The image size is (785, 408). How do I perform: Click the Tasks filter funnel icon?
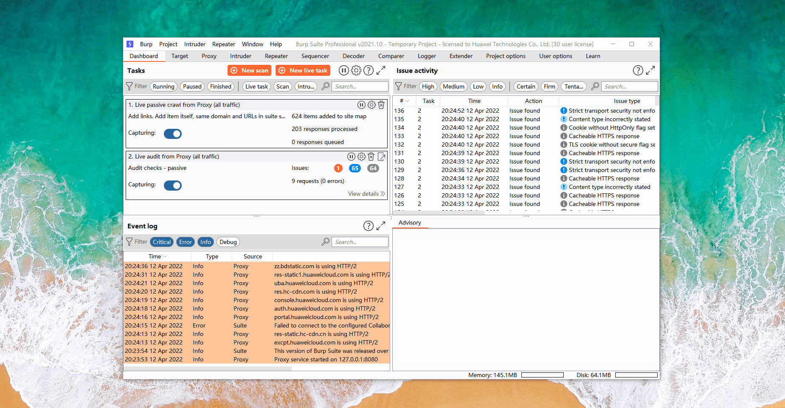pos(129,86)
